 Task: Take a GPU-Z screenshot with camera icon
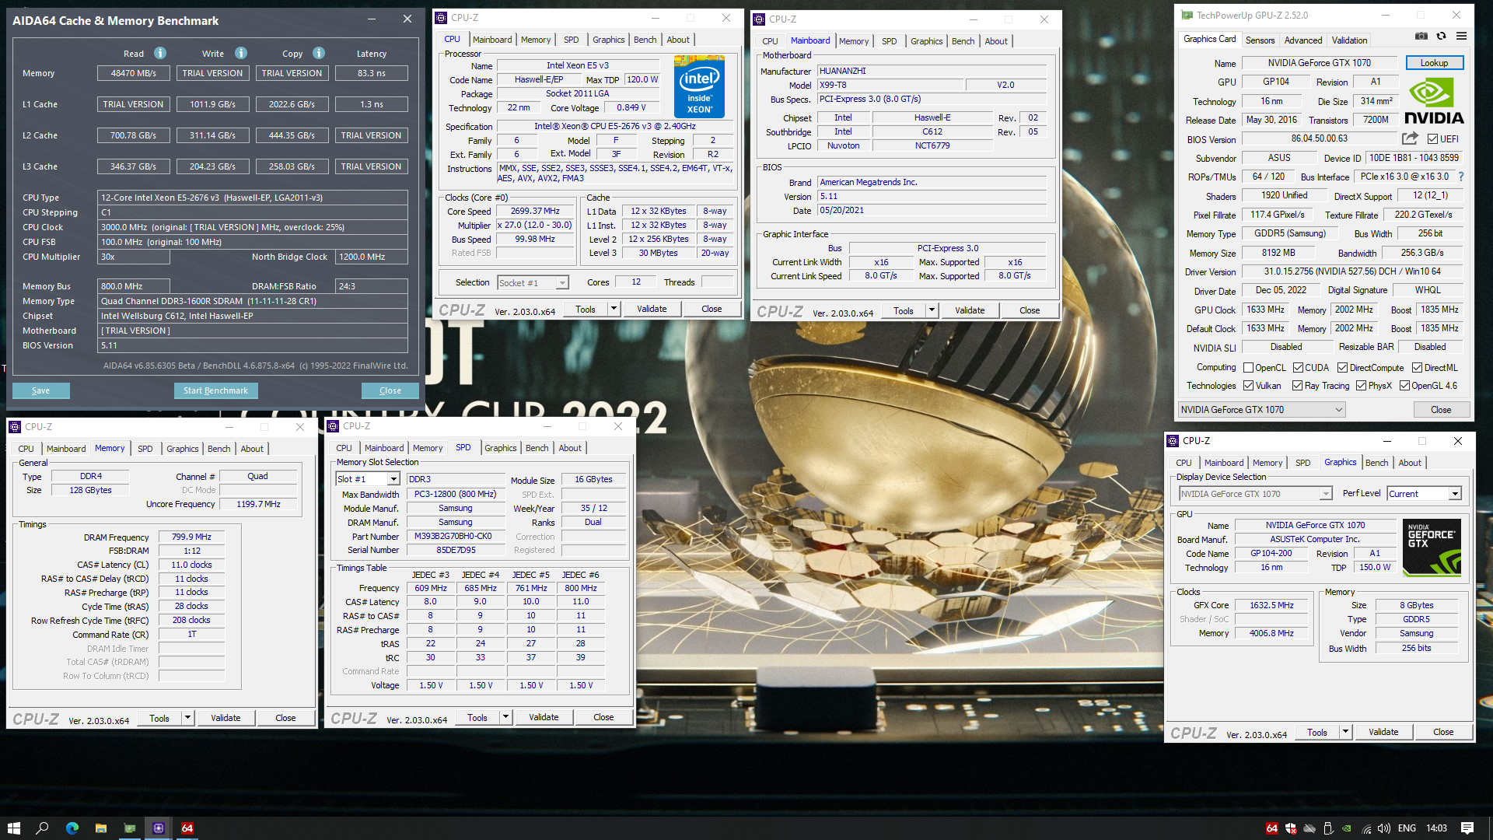[1421, 36]
